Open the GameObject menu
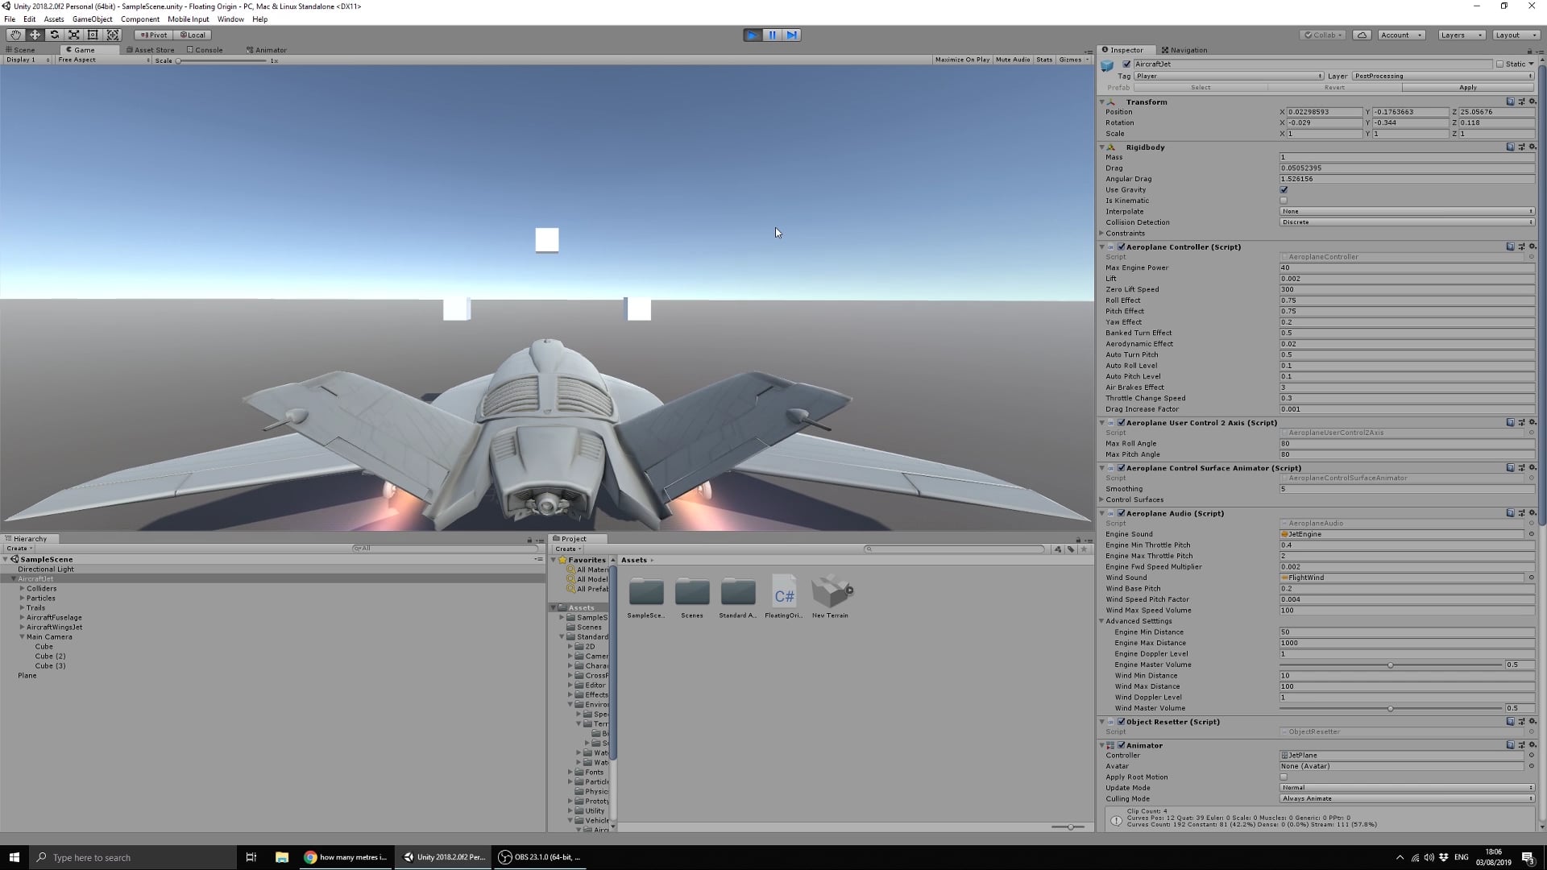The width and height of the screenshot is (1547, 870). pyautogui.click(x=92, y=19)
